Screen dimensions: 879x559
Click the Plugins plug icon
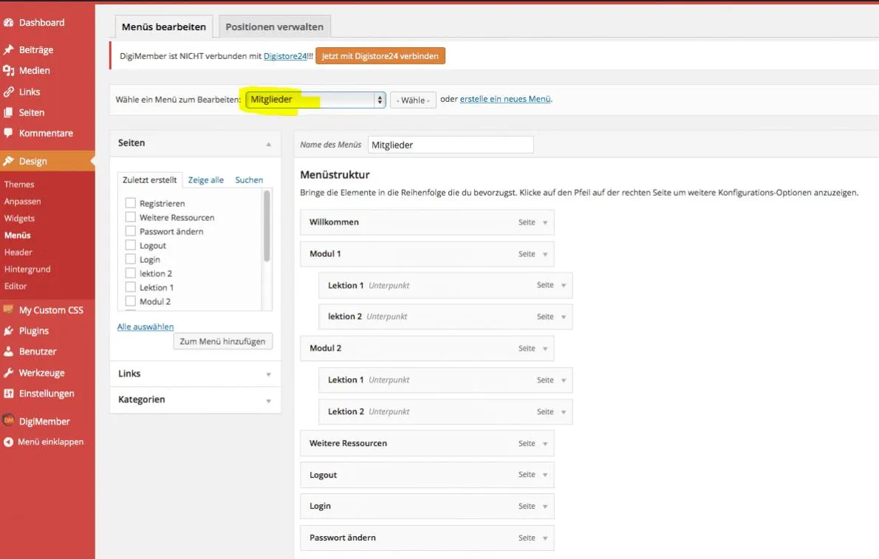8,331
